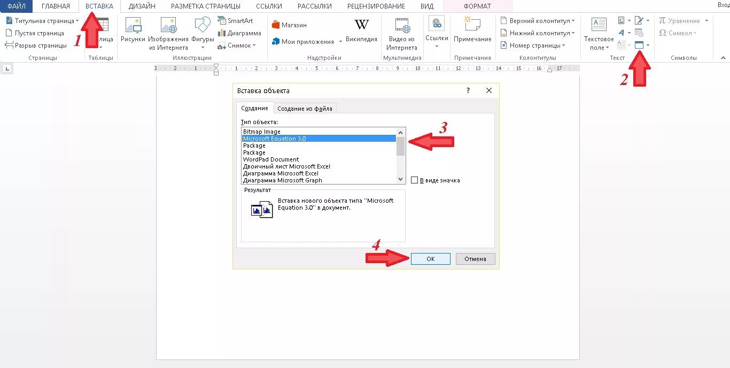Click the signature line icon
Viewport: 730px width, 368px height.
click(x=639, y=21)
